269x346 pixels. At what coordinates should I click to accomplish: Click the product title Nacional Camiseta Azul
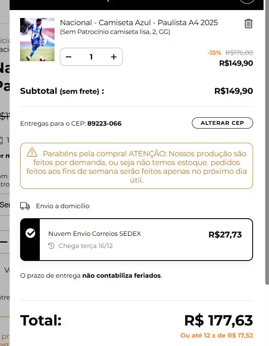coord(140,23)
